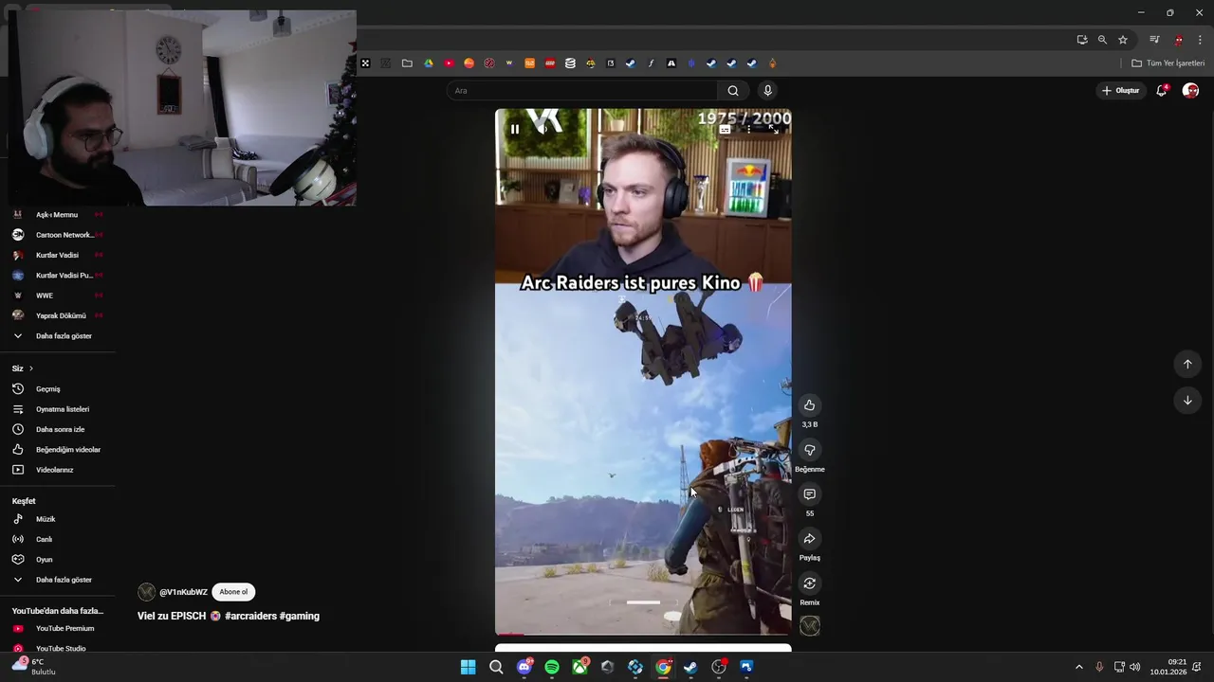
Task: Open Chrome zoom magnifier in address bar
Action: pos(1102,40)
